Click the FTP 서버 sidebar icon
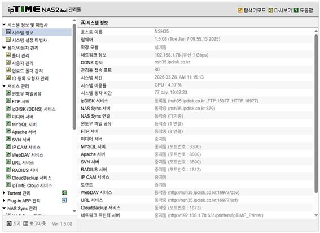320x233 pixels. (8, 101)
